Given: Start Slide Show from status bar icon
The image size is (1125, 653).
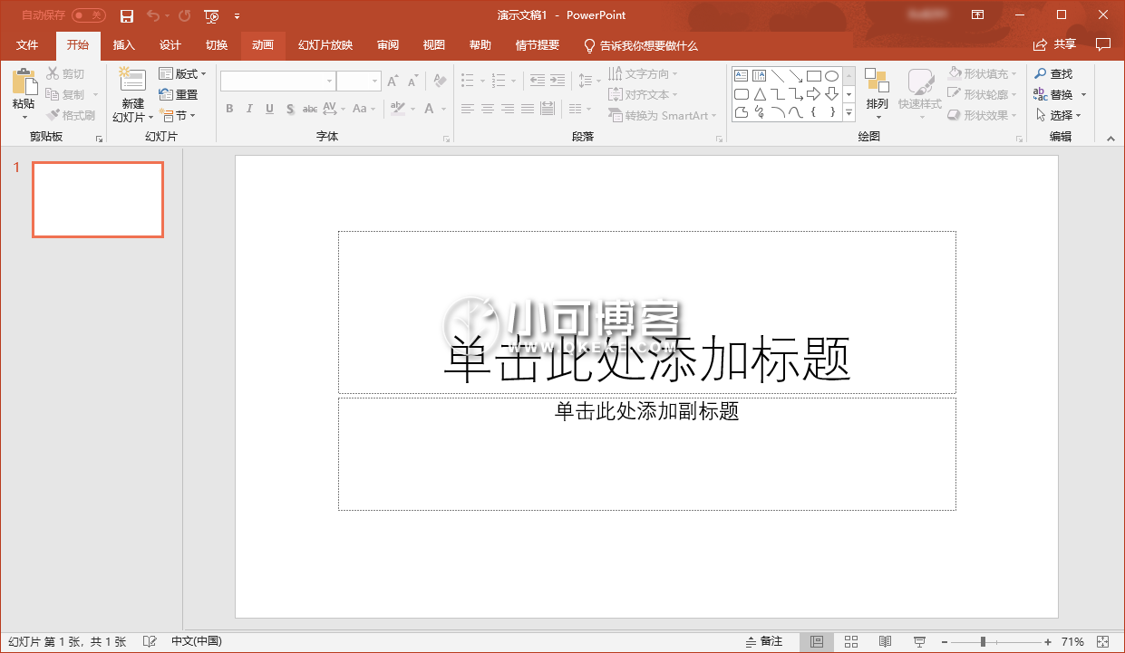Looking at the screenshot, I should click(x=919, y=641).
